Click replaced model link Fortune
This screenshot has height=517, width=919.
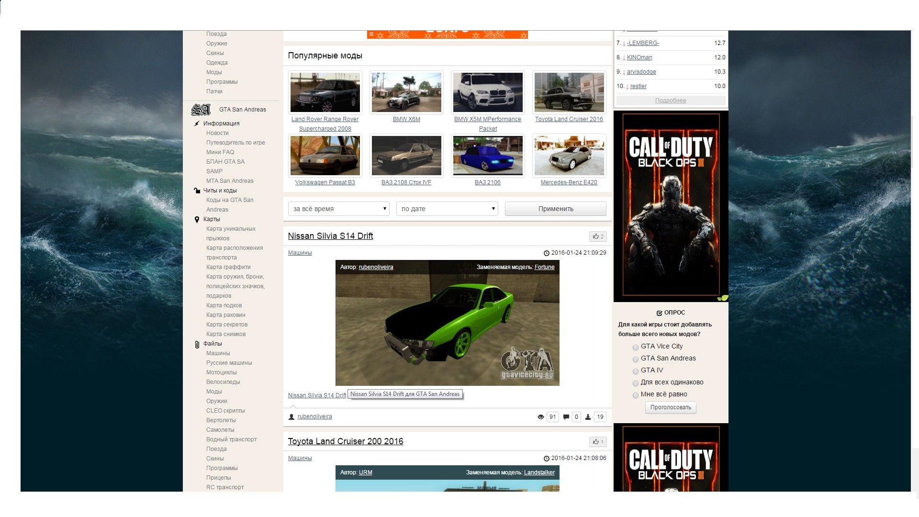click(x=544, y=267)
